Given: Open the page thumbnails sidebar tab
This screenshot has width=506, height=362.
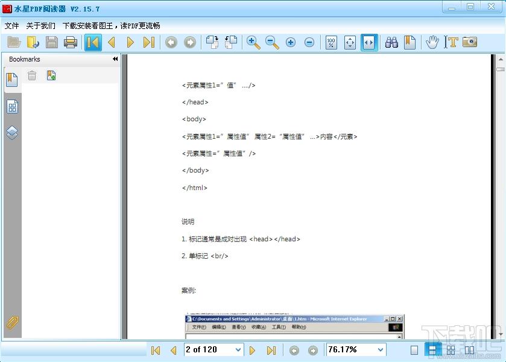Looking at the screenshot, I should click(x=12, y=107).
